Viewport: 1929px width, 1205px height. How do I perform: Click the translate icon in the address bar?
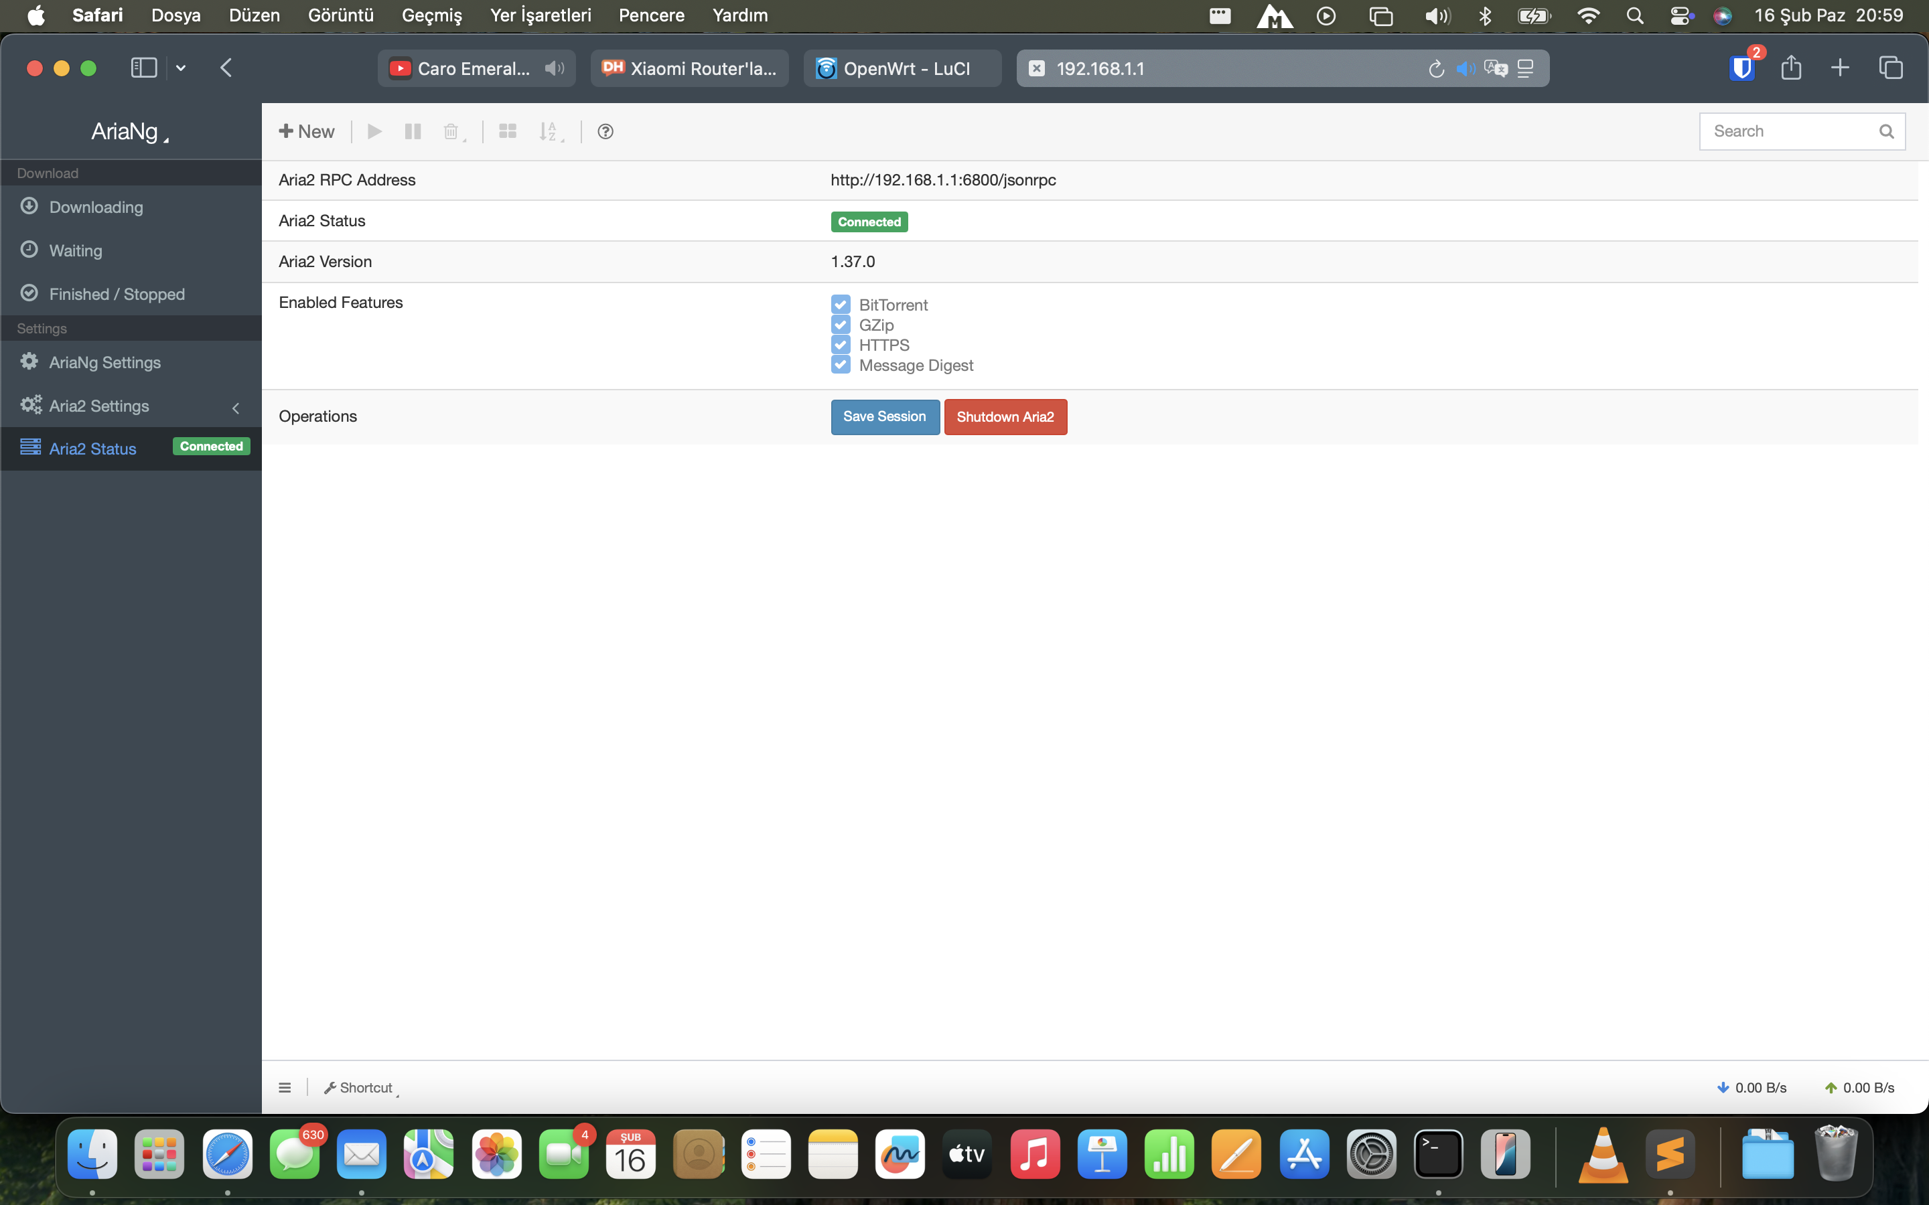point(1496,68)
